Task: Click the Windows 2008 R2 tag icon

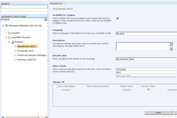Action: point(15,60)
